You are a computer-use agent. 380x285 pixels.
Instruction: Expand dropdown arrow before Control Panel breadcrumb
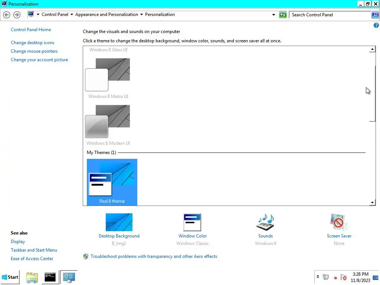point(38,14)
